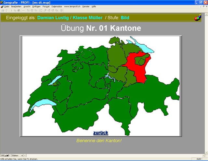The height and width of the screenshot is (161, 208).
Task: Click the zoom mountains icon at bottom
Action: pyautogui.click(x=6, y=155)
